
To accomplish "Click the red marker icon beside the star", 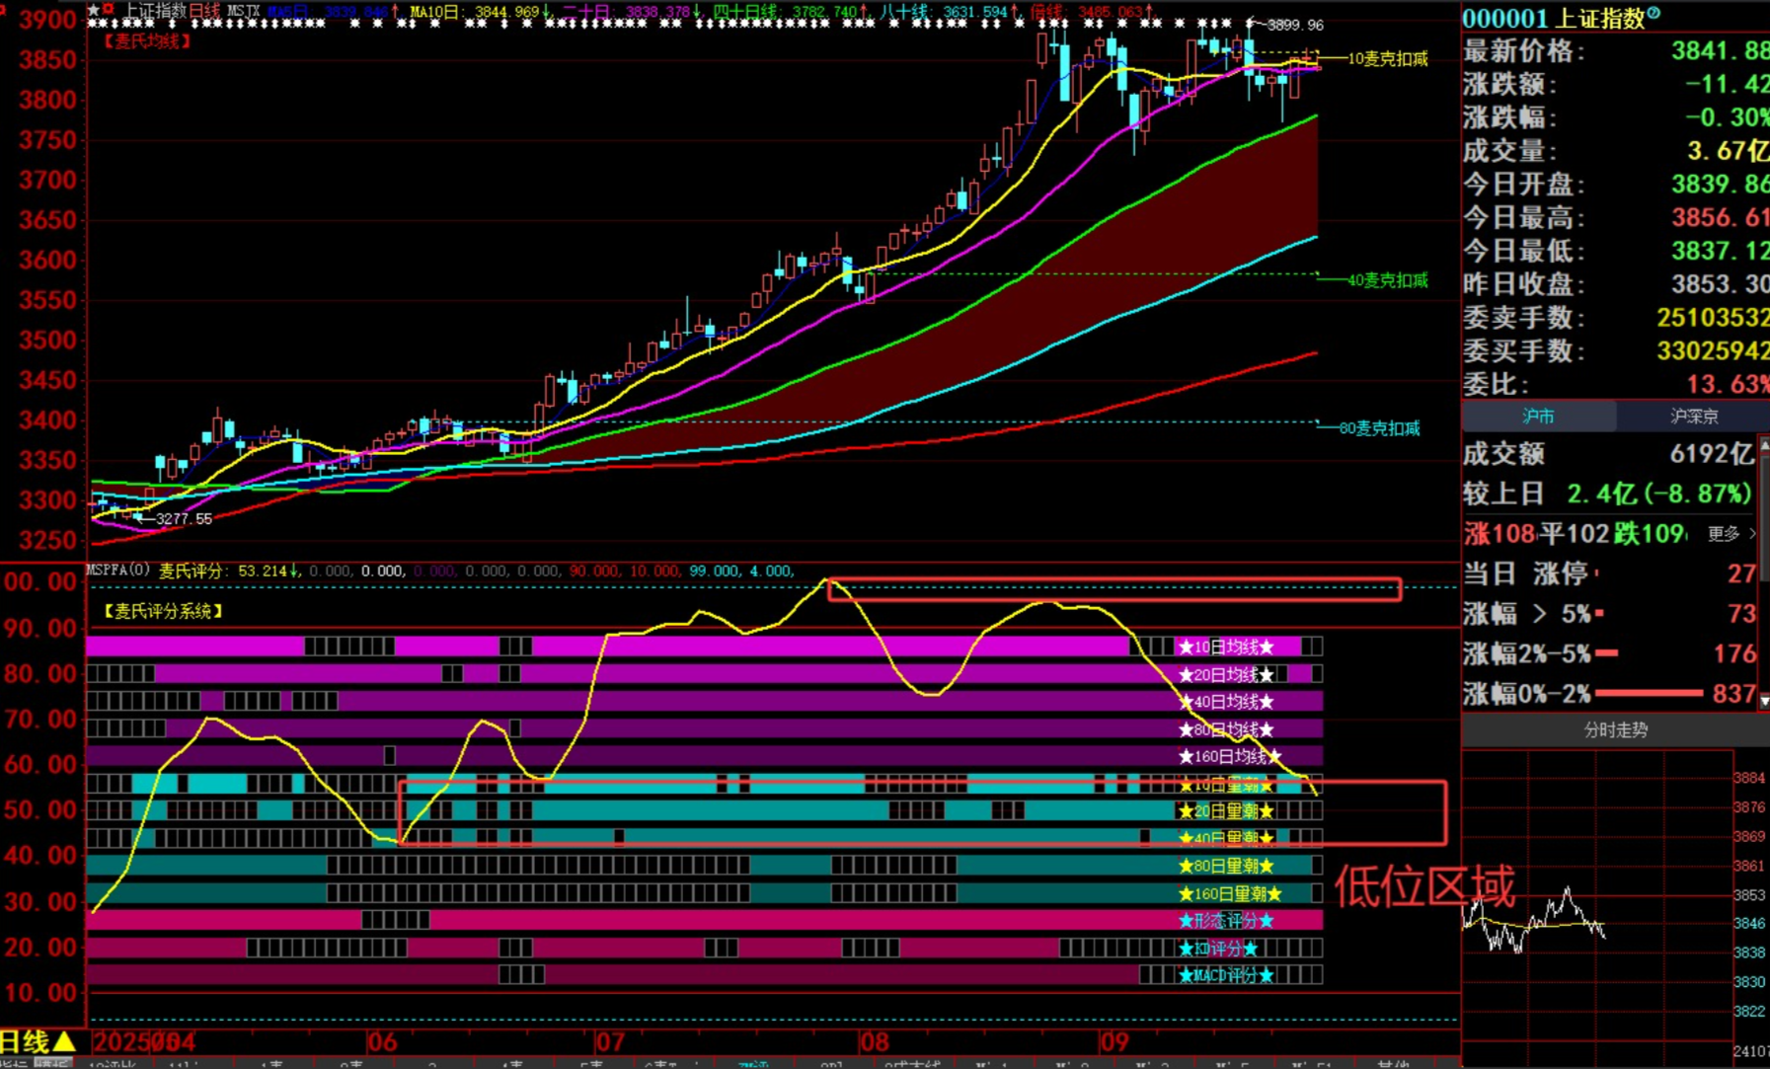I will 108,11.
